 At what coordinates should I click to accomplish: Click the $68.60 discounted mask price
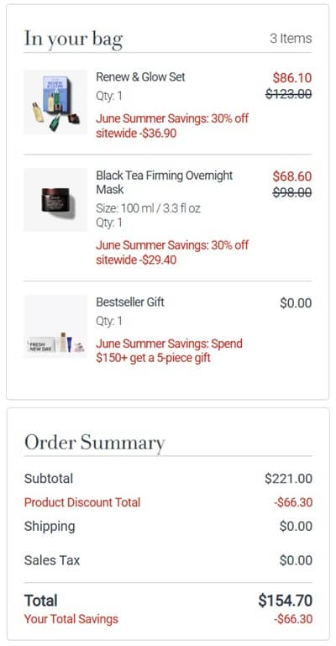(292, 176)
